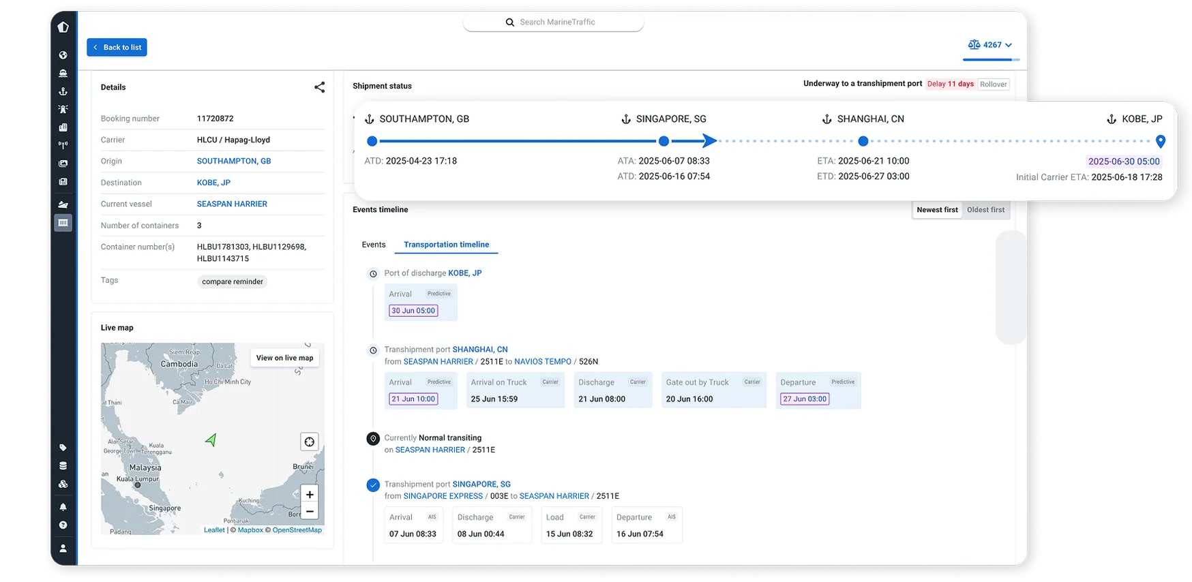This screenshot has width=1192, height=582.
Task: Click the Mapbox attribution link
Action: [x=250, y=530]
